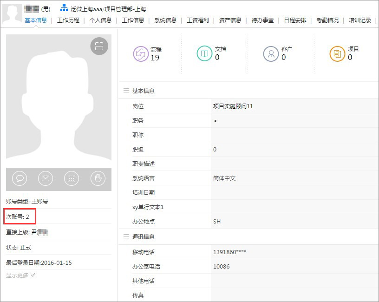The height and width of the screenshot is (302, 379).
Task: Click the envelope email icon
Action: click(46, 178)
